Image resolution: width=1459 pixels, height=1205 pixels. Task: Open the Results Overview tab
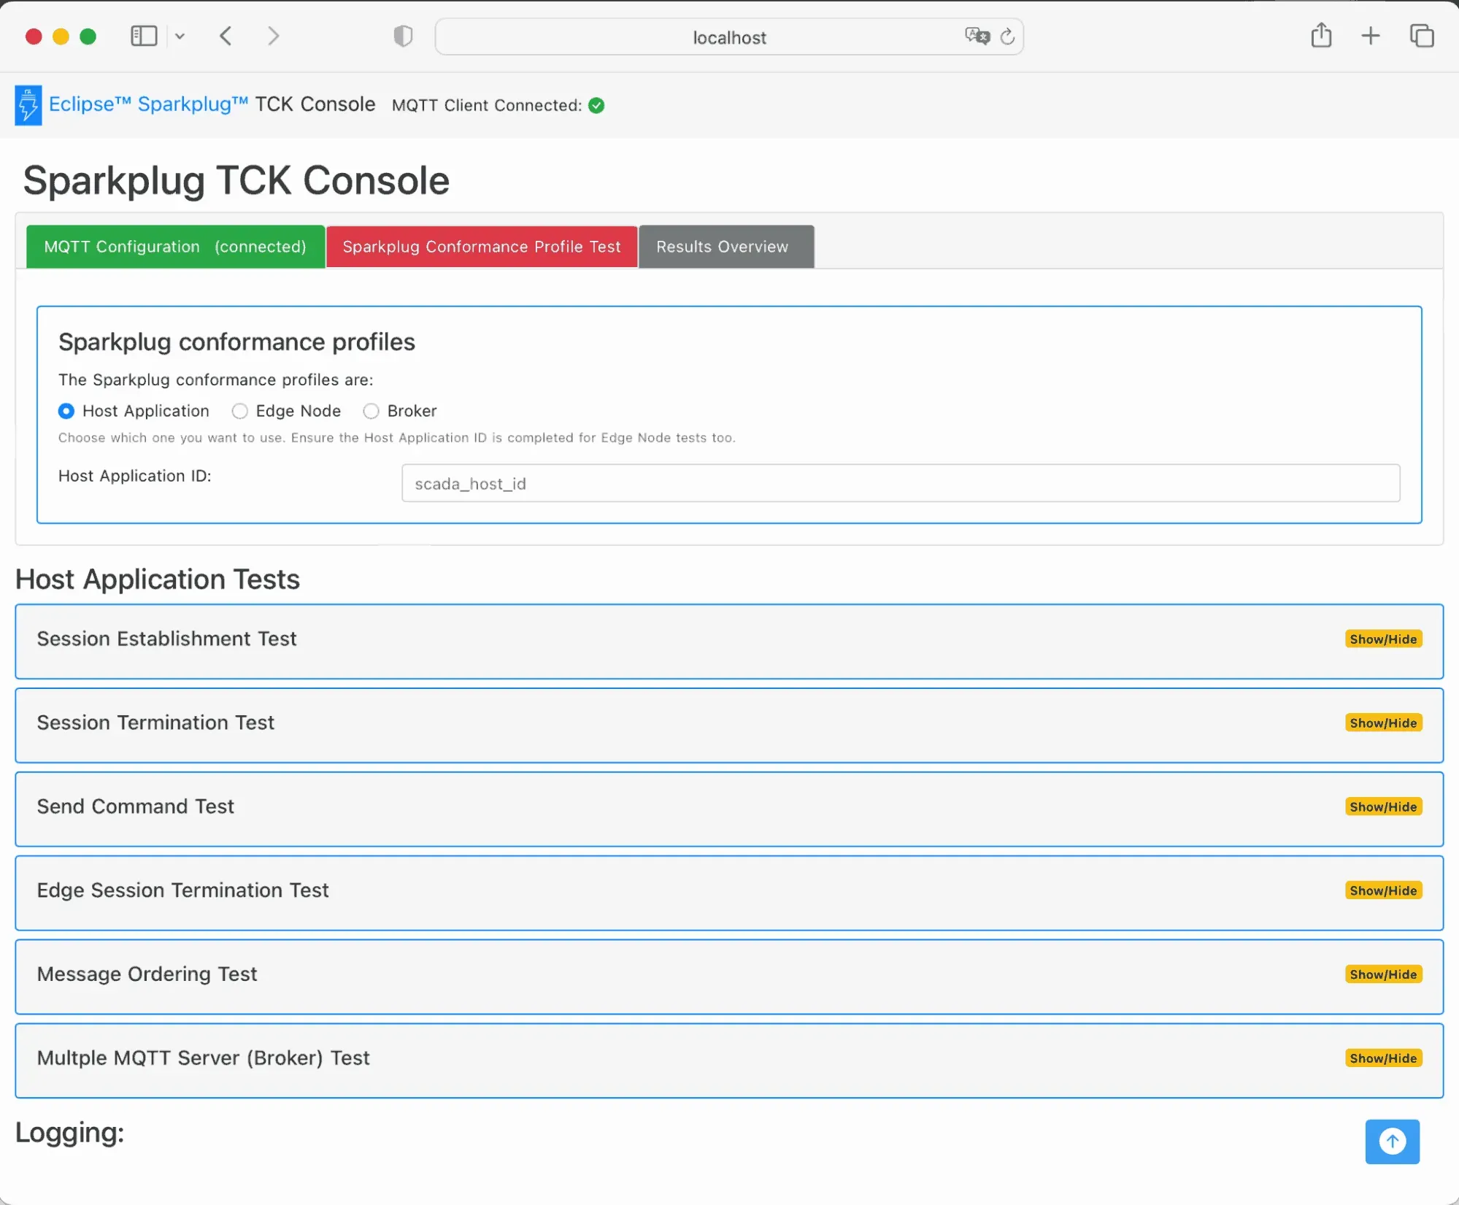pos(726,247)
